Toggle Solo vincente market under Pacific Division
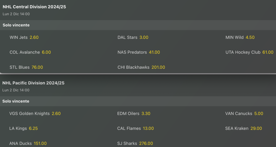The height and width of the screenshot is (147, 276). (x=16, y=101)
